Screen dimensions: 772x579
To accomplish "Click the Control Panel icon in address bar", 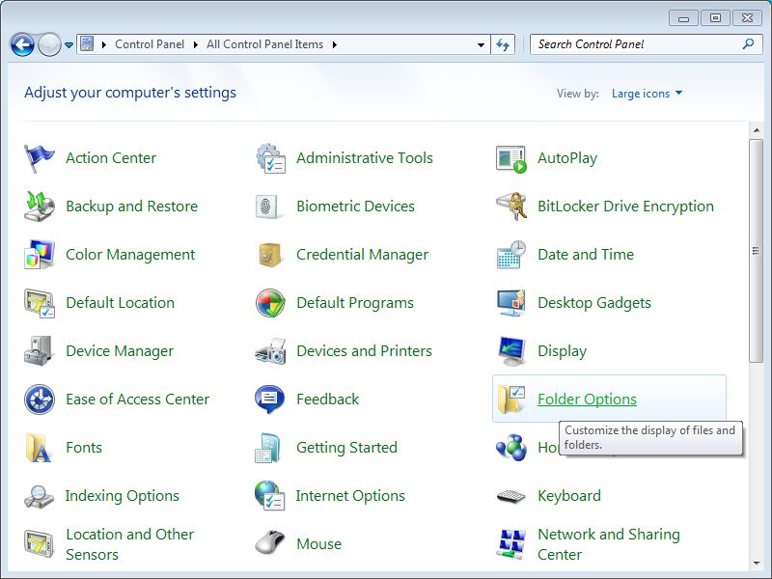I will (x=87, y=44).
